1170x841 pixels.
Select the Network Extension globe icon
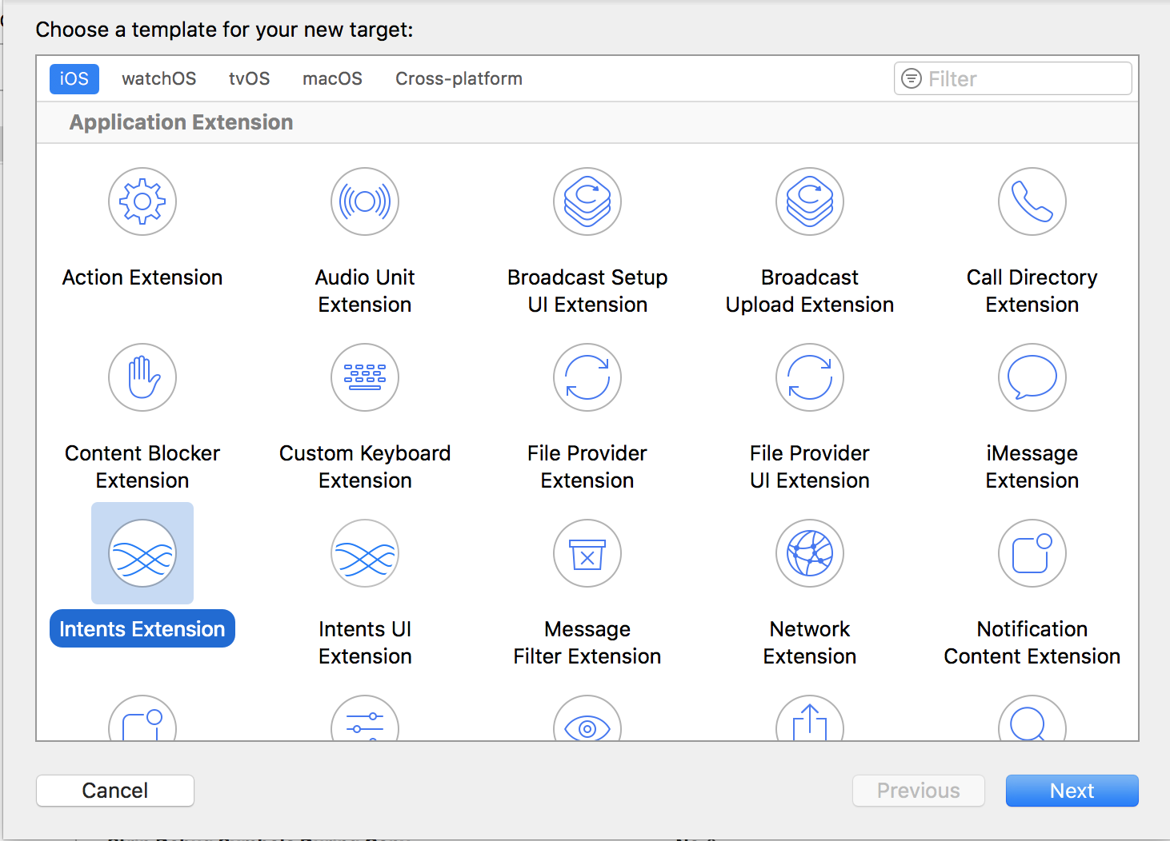(x=810, y=553)
